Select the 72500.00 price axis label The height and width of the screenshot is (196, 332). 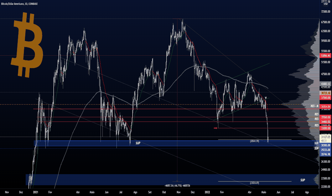pyautogui.click(x=326, y=11)
